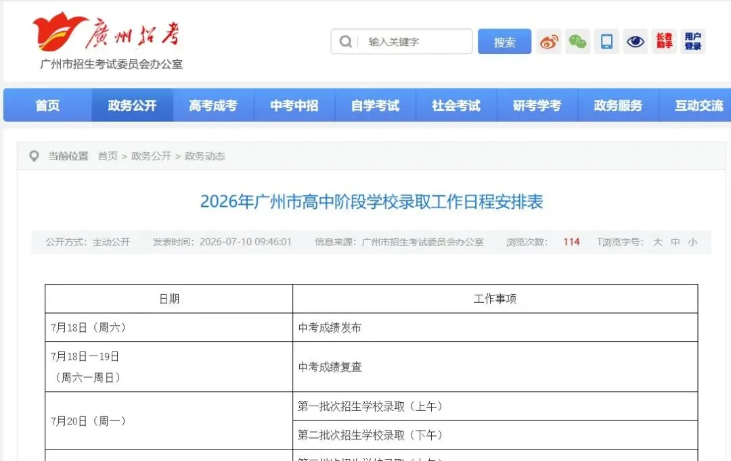The width and height of the screenshot is (731, 461).
Task: Click 政务动态 in the breadcrumb trail
Action: click(204, 156)
